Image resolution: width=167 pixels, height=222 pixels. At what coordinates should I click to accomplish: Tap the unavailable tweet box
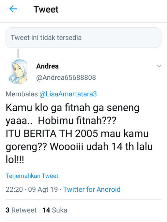83,38
